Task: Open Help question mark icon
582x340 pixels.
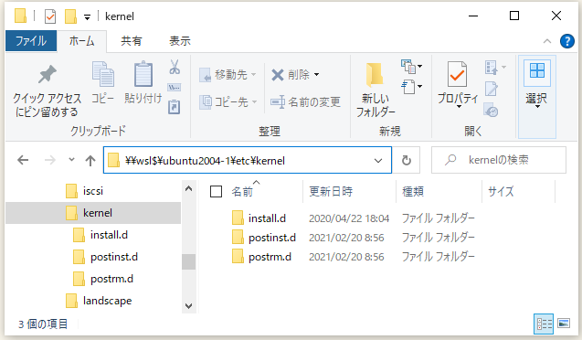Action: pos(566,41)
